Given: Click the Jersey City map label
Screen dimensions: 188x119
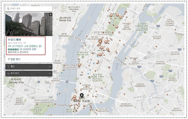Looking at the screenshot, I should pyautogui.click(x=16, y=81).
